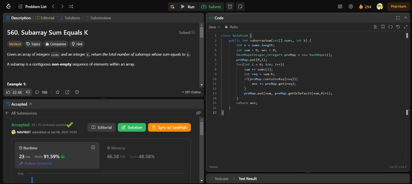Share the problem via share icon
Viewport: 412px width, 184px height.
tap(67, 92)
